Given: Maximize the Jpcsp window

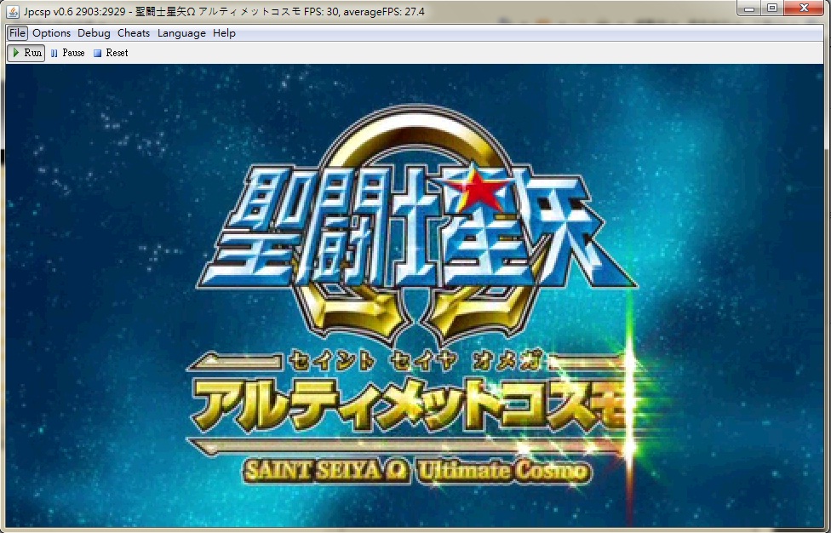Looking at the screenshot, I should click(773, 8).
